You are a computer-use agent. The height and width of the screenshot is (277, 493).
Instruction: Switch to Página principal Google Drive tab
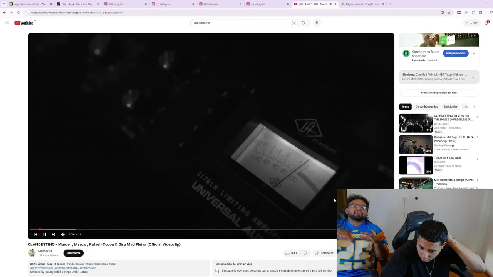[x=362, y=4]
